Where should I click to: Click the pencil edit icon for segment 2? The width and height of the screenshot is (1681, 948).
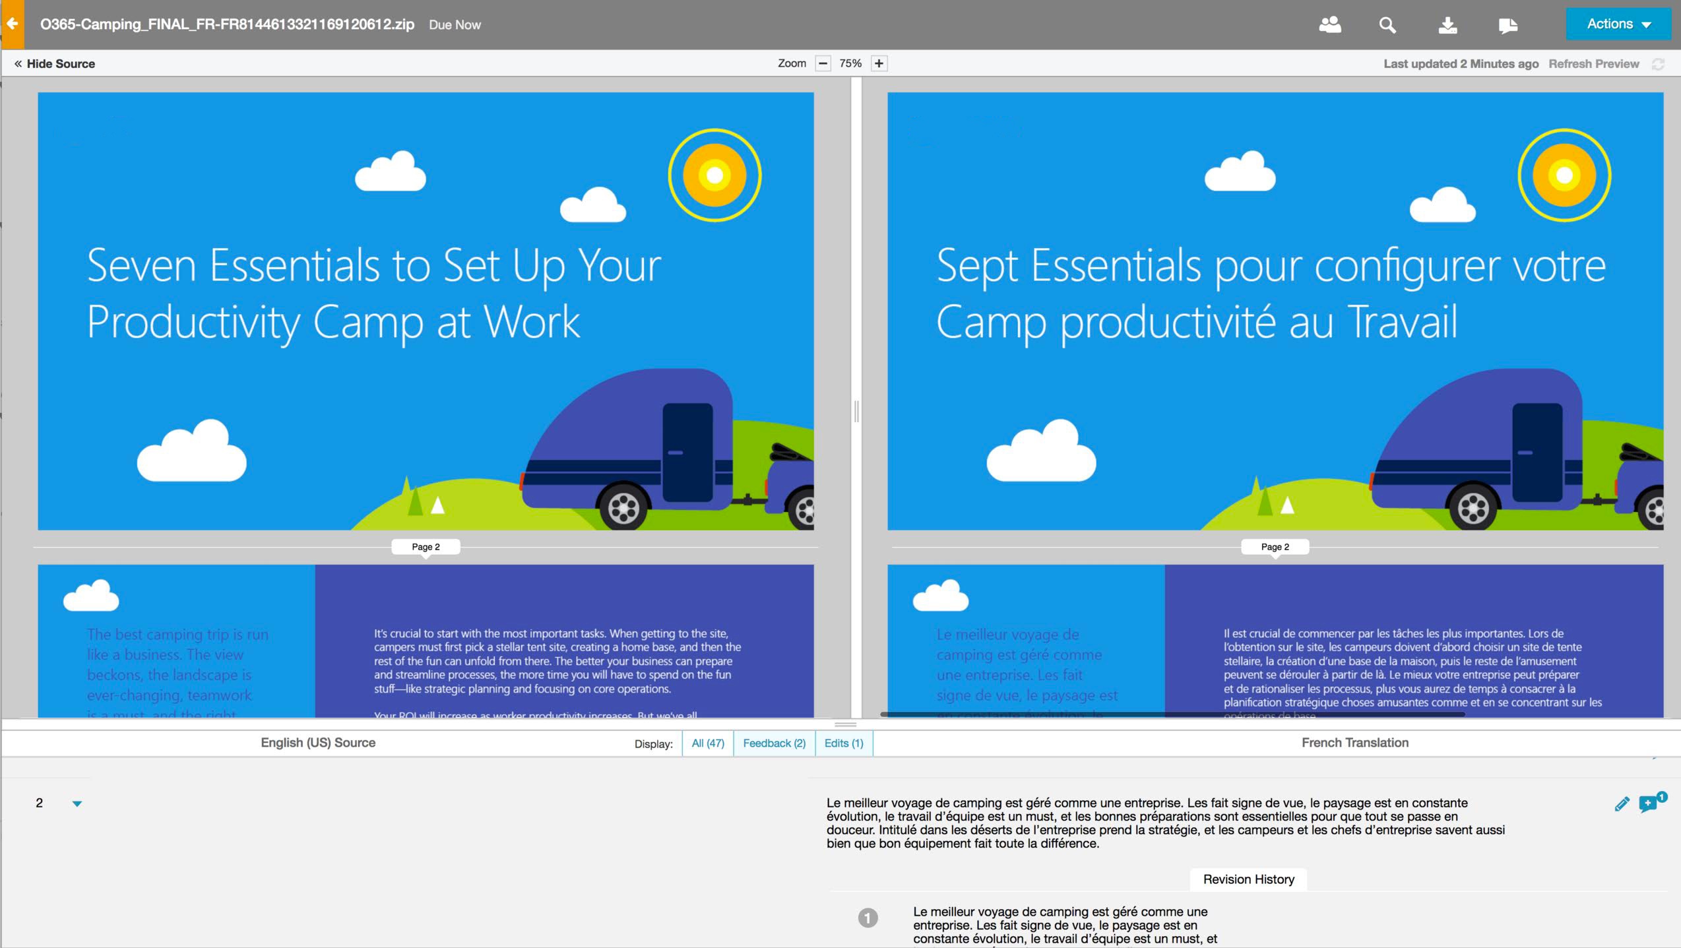[x=1622, y=804]
